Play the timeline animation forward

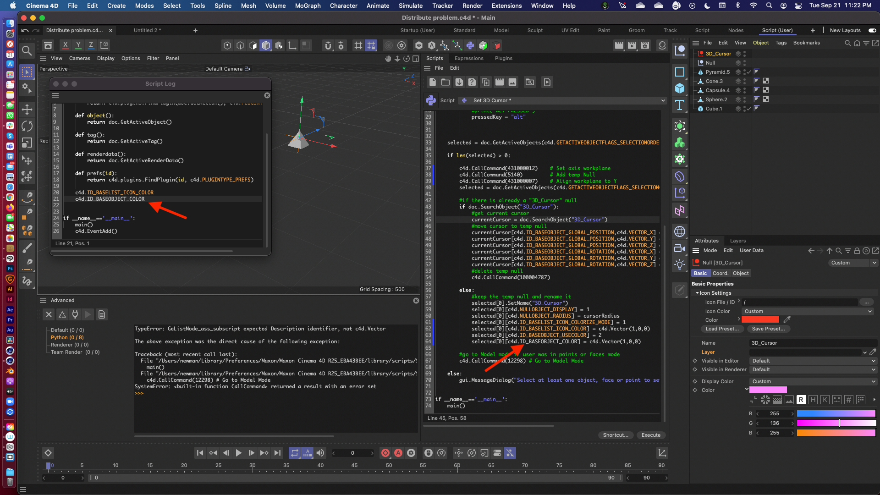[x=238, y=453]
